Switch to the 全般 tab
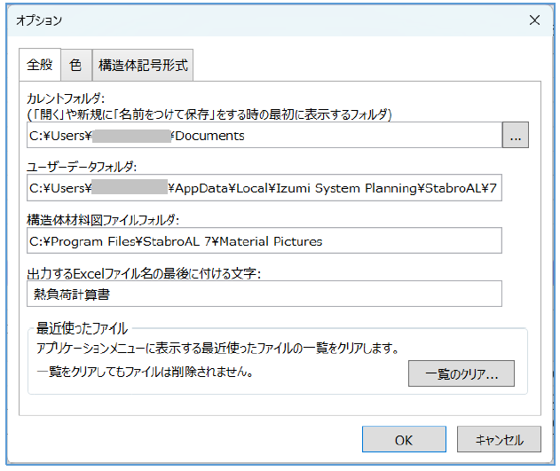Image resolution: width=560 pixels, height=471 pixels. pos(40,65)
